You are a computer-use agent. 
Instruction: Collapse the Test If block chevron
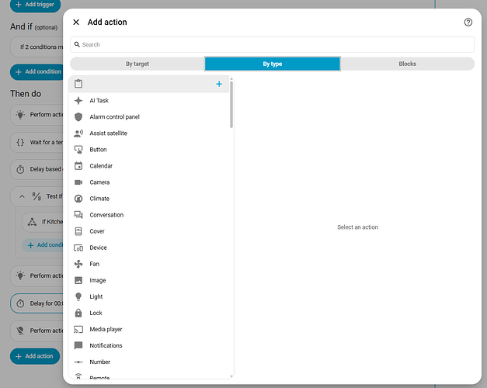22,196
